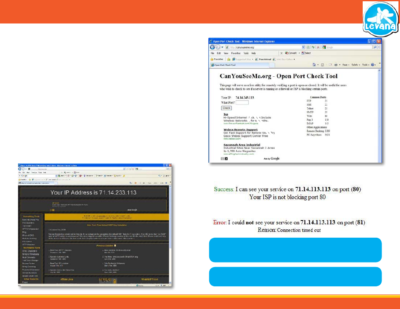Screen dimensions: 400x309
Task: Click the canyouseeme.org address bar
Action: (264, 47)
